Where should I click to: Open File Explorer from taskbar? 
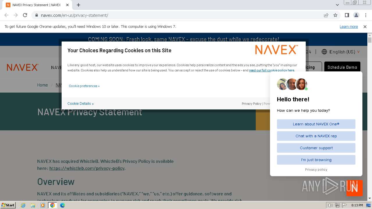pos(33,205)
